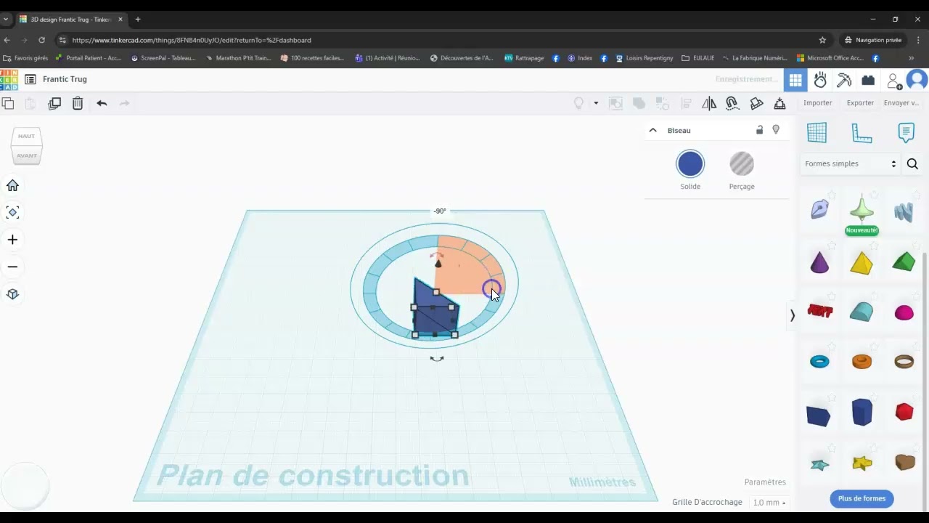Zoom out with the minus button
The height and width of the screenshot is (523, 929).
(x=12, y=267)
